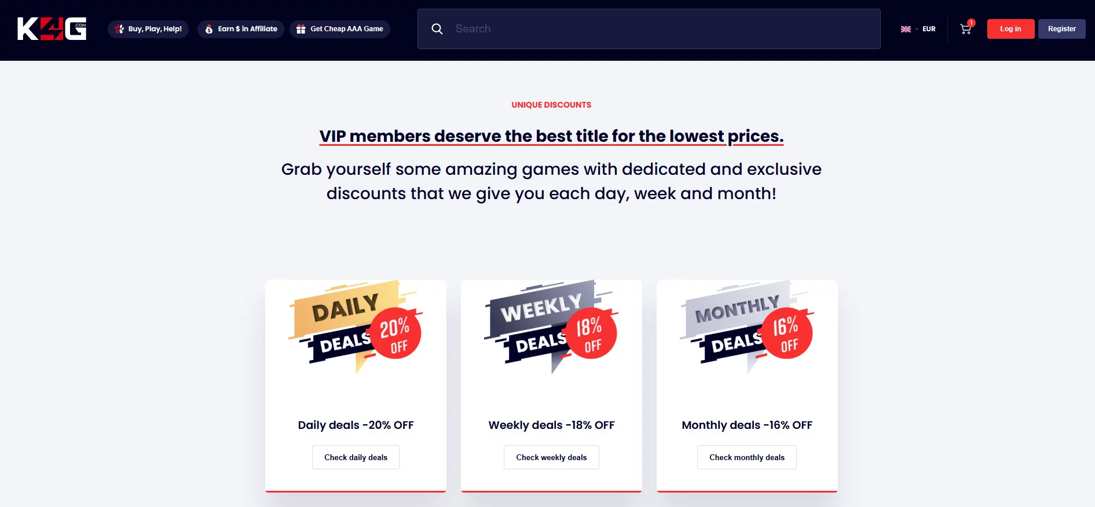Click Check monthly deals button
The image size is (1095, 507).
click(747, 457)
